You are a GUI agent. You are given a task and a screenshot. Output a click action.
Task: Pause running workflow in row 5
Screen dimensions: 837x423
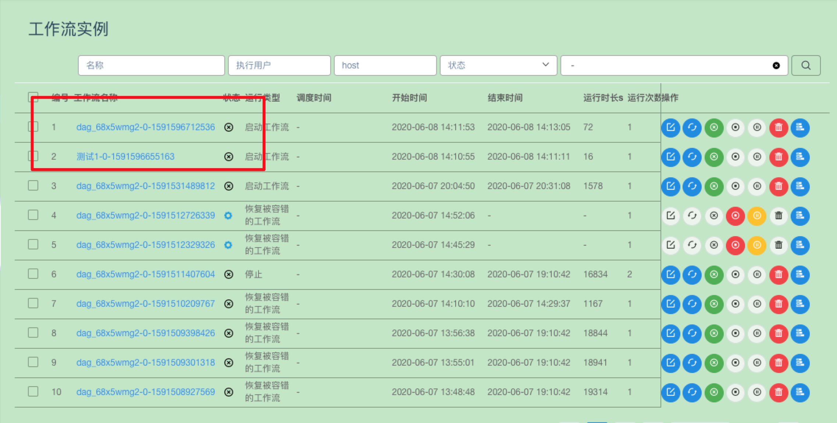click(757, 245)
